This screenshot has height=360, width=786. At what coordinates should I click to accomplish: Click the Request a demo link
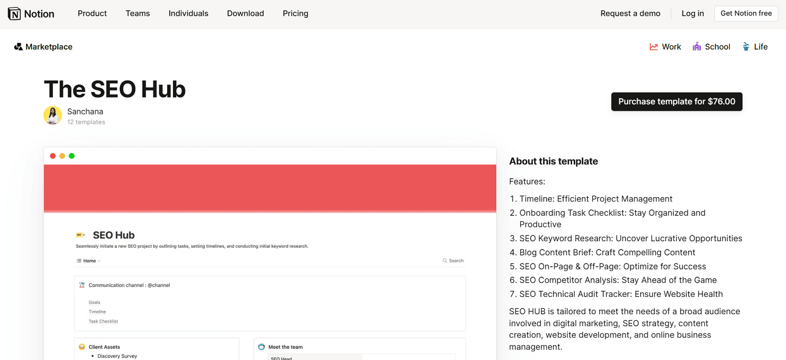tap(630, 13)
